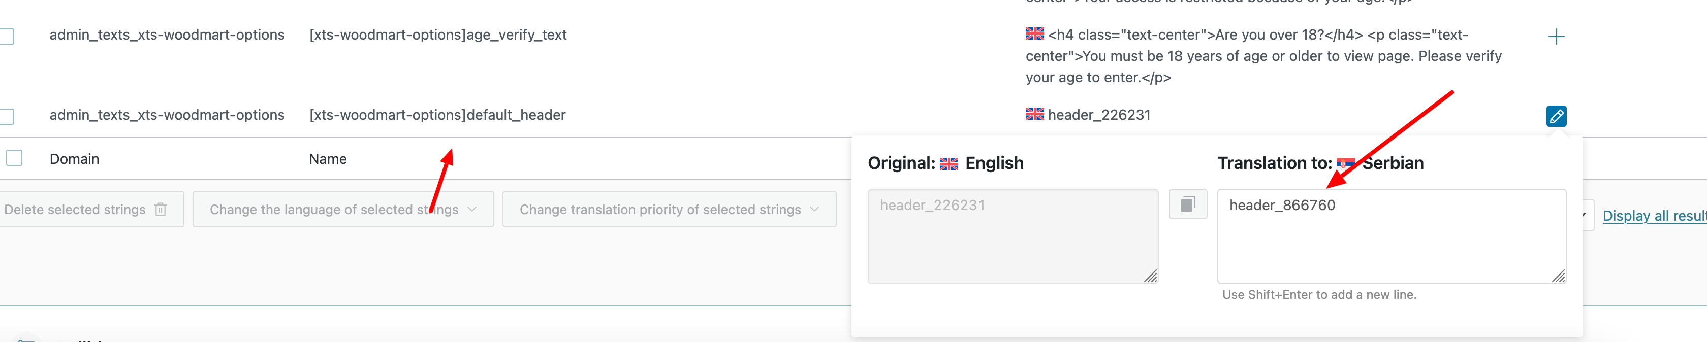Click the resize handle of Serbian translation textarea
The width and height of the screenshot is (1707, 342).
point(1559,277)
